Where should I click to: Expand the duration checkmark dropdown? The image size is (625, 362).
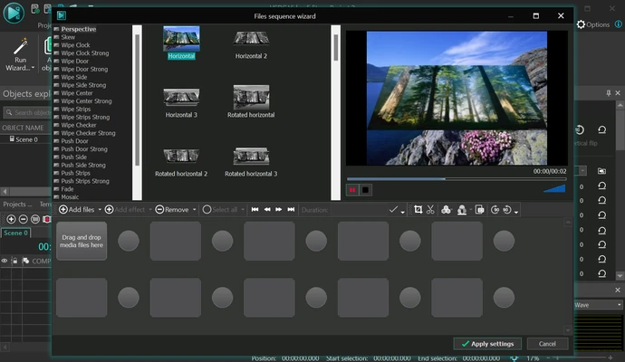point(402,212)
